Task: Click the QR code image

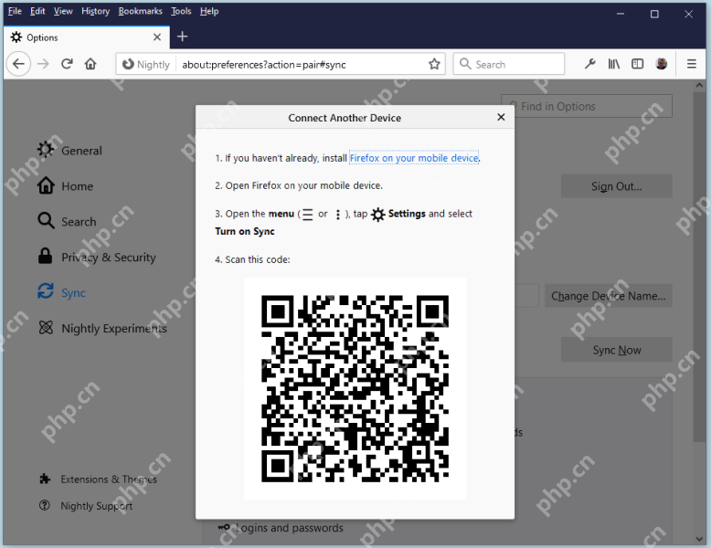Action: [355, 388]
